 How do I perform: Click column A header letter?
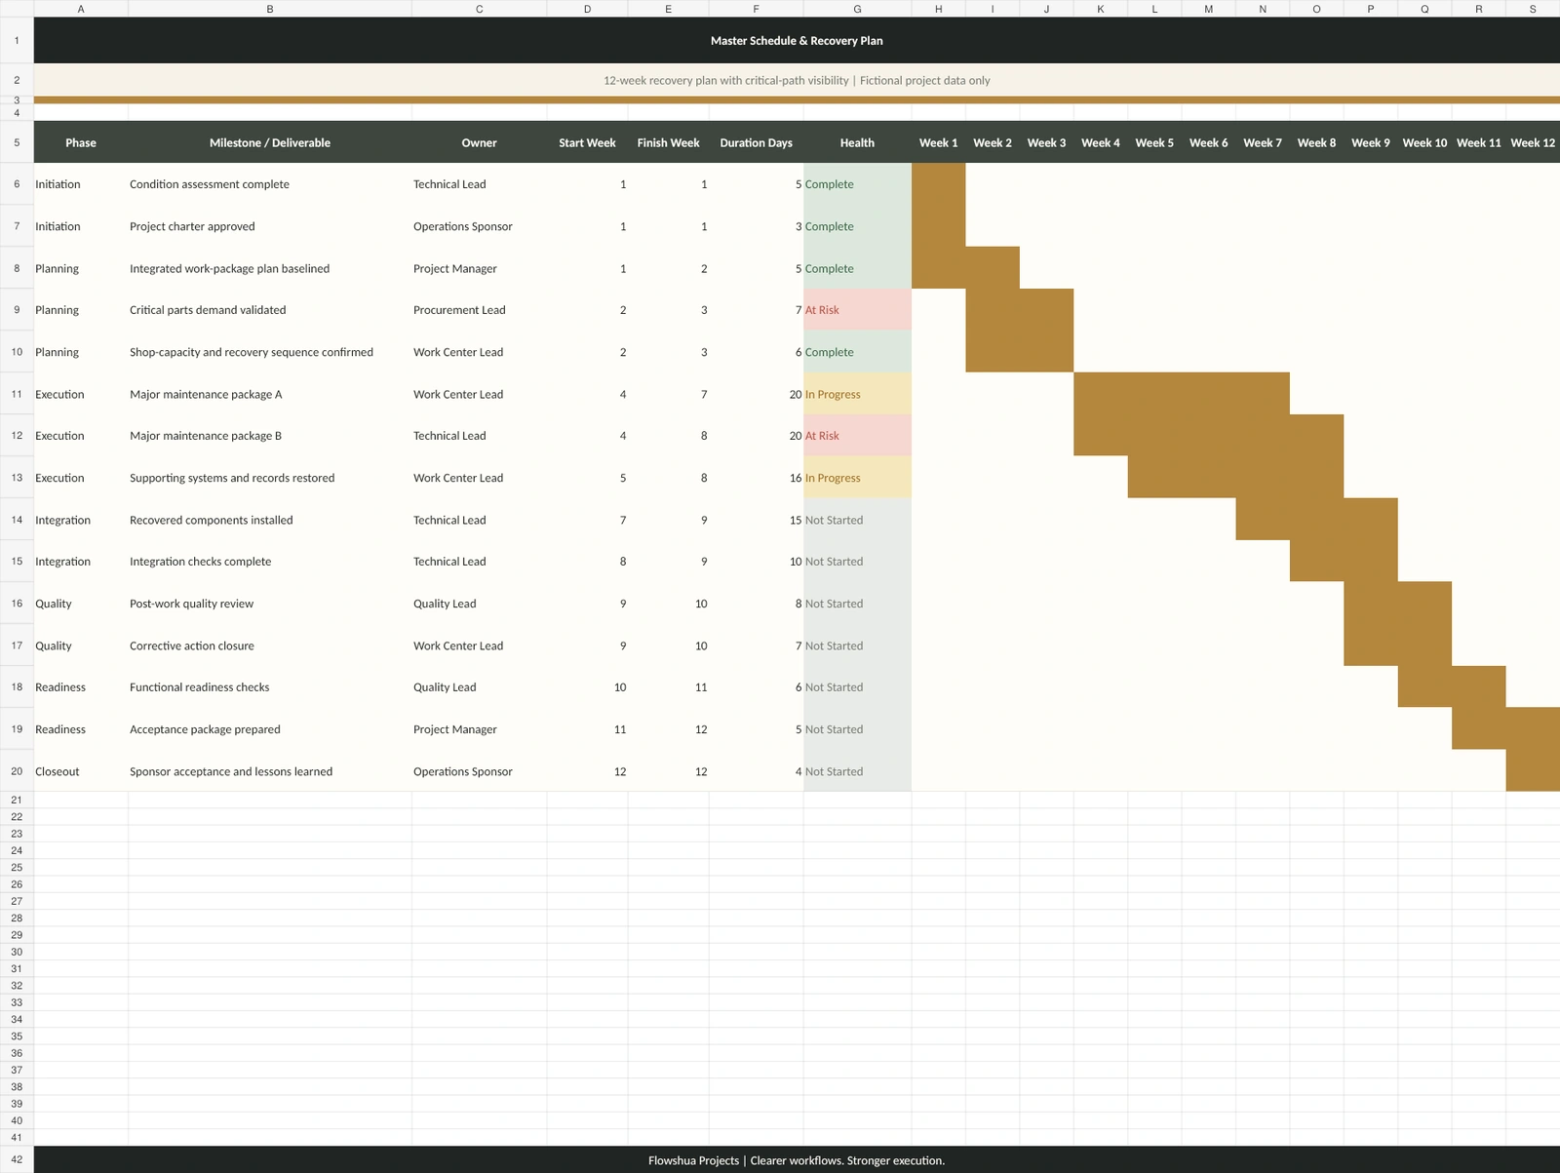(81, 9)
